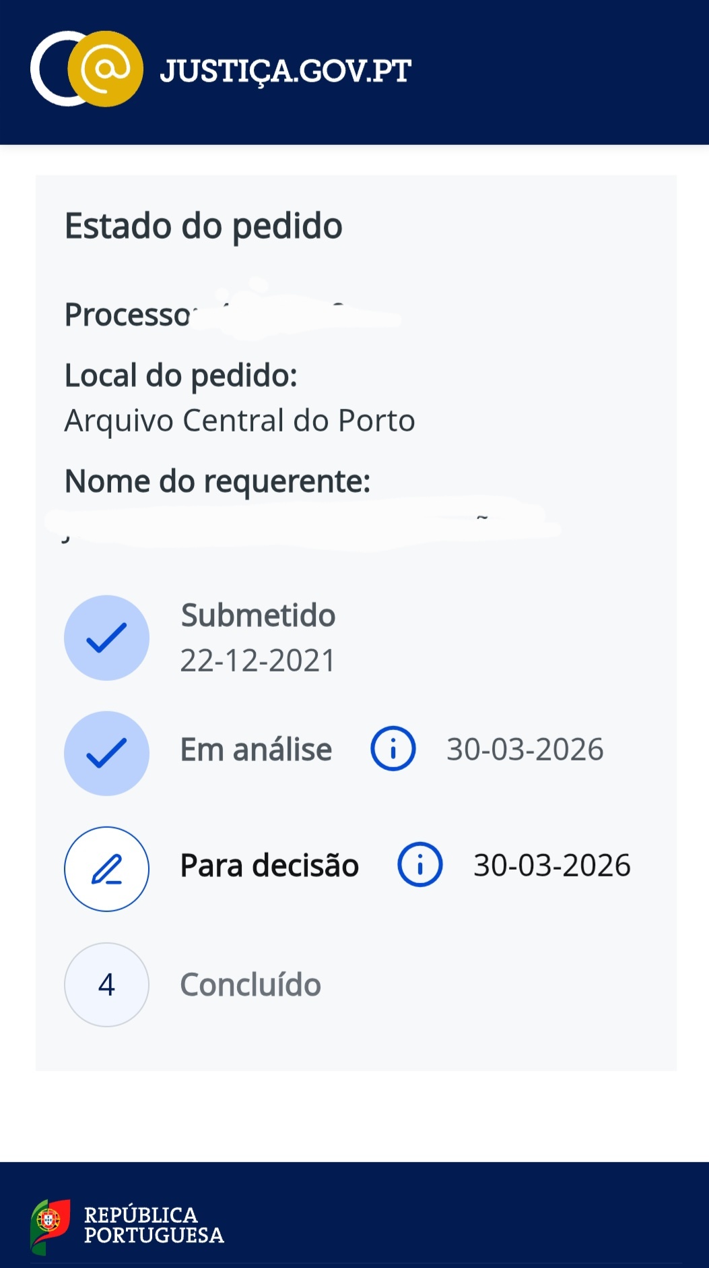Click the step 4 Concluído circle
This screenshot has width=709, height=1268.
tap(106, 985)
